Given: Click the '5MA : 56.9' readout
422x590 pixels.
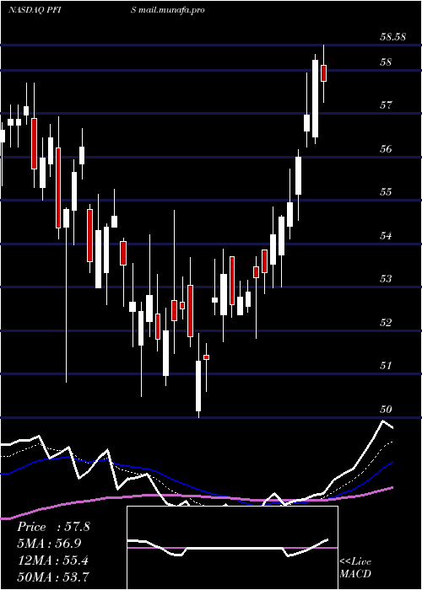Looking at the screenshot, I should [x=49, y=544].
